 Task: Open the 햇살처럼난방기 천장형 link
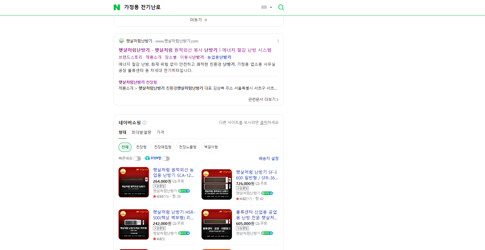pos(138,82)
